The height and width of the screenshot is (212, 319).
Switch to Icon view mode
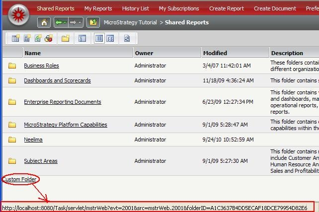[110, 38]
